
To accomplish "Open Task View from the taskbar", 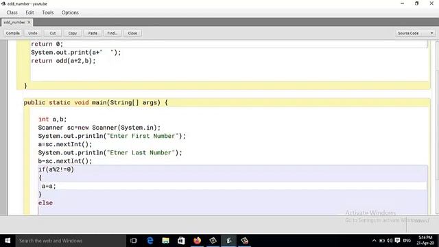I will tap(134, 241).
